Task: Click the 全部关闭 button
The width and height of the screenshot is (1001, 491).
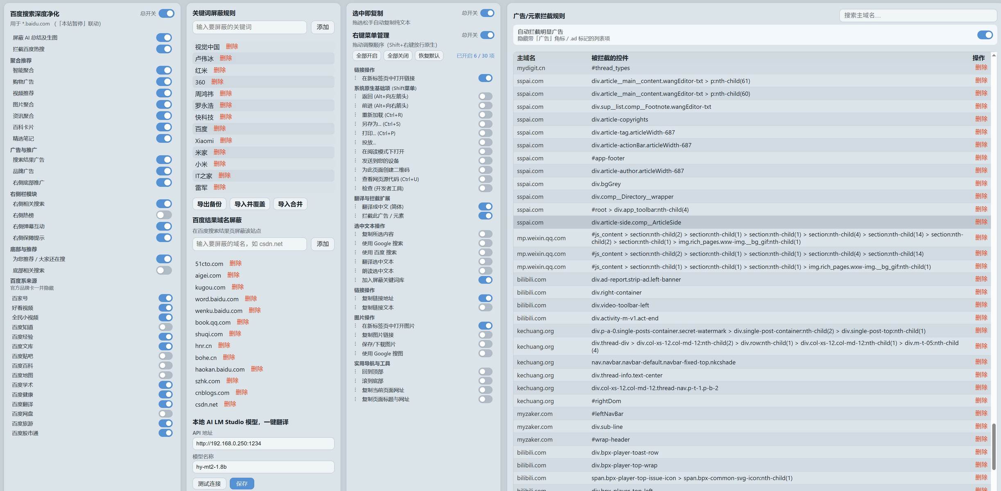Action: 398,56
